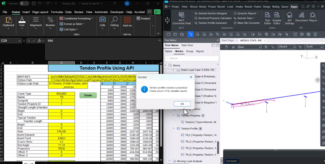This screenshot has width=325, height=164.
Task: Collapse the Tendon Profile tree node
Action: [x=174, y=128]
